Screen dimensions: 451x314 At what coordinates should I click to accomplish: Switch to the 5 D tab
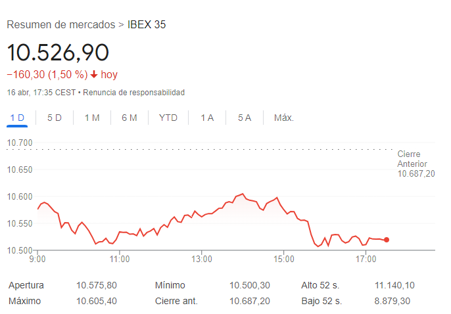point(55,118)
